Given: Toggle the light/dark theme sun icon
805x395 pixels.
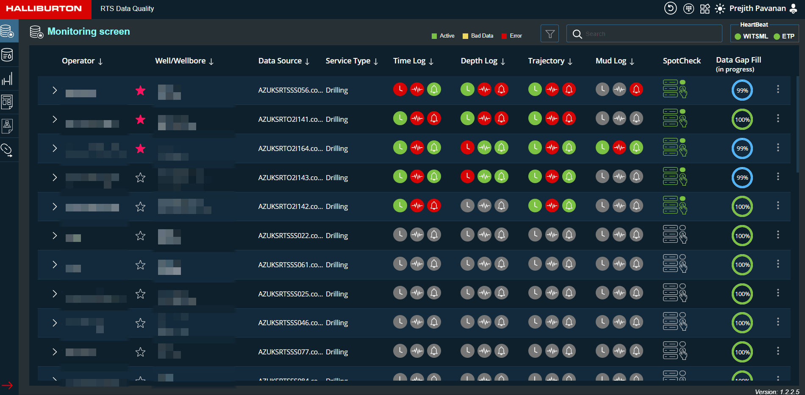Looking at the screenshot, I should (x=720, y=9).
